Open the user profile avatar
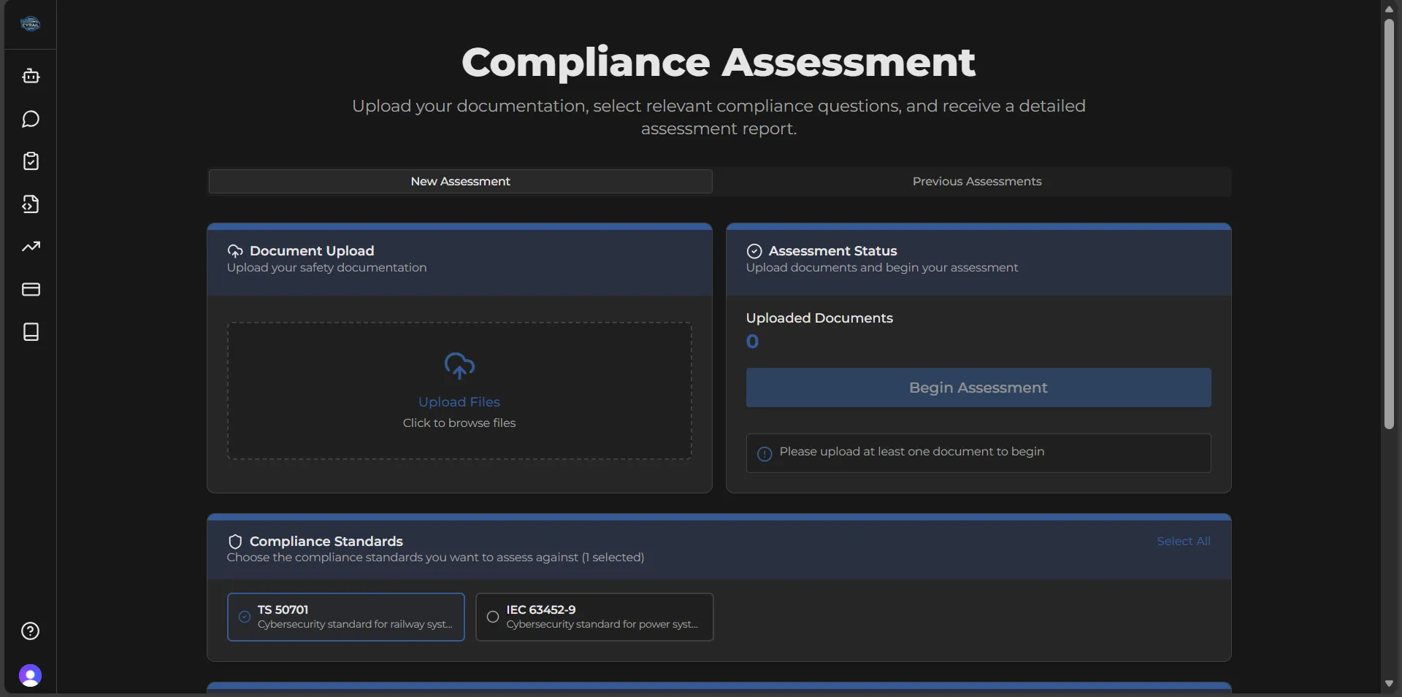 [30, 675]
